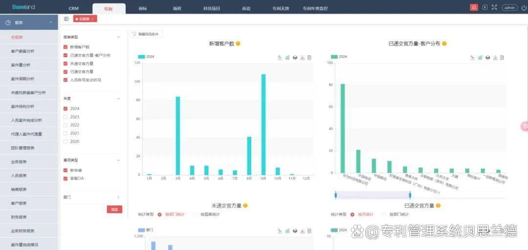Screen dimensions: 528x250
Task: Click the 隐藏筛选条件 button
Action: [147, 34]
